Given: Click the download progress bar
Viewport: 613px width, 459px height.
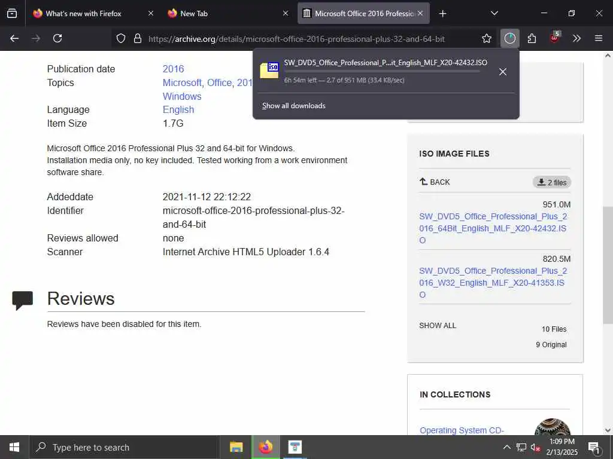Looking at the screenshot, I should click(x=381, y=72).
